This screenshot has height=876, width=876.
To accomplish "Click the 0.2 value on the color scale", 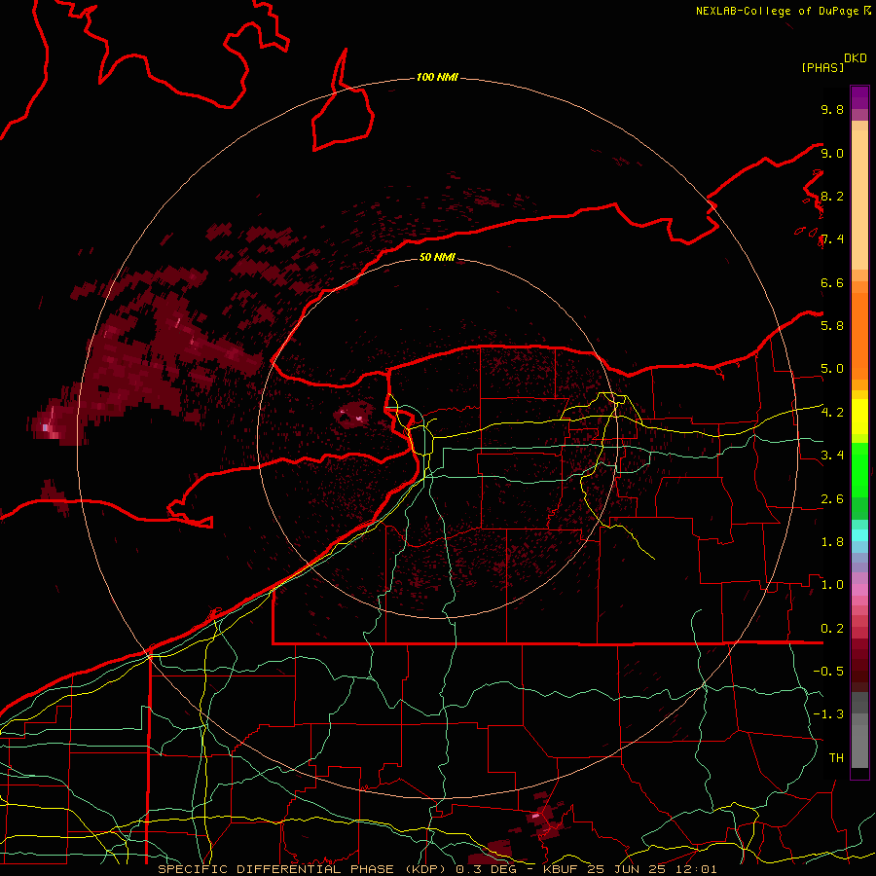I will (x=832, y=628).
